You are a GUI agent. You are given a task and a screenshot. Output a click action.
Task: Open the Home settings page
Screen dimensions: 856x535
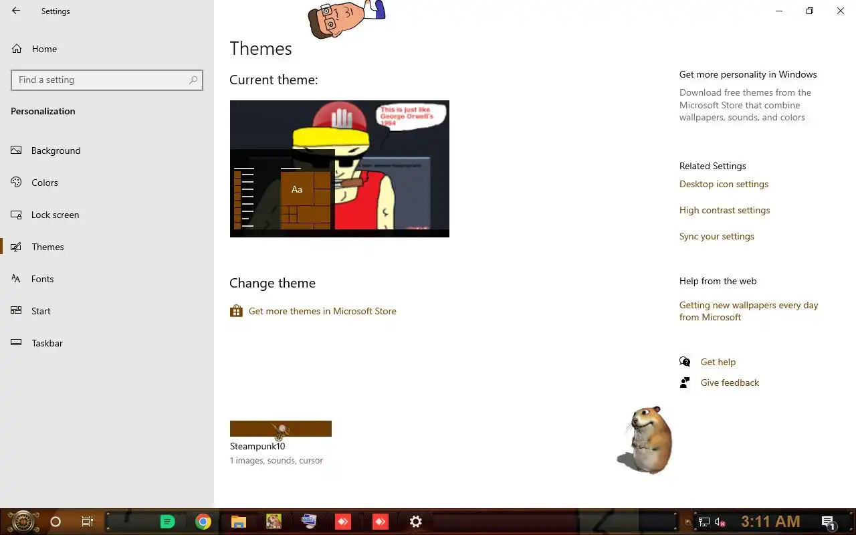click(107, 49)
